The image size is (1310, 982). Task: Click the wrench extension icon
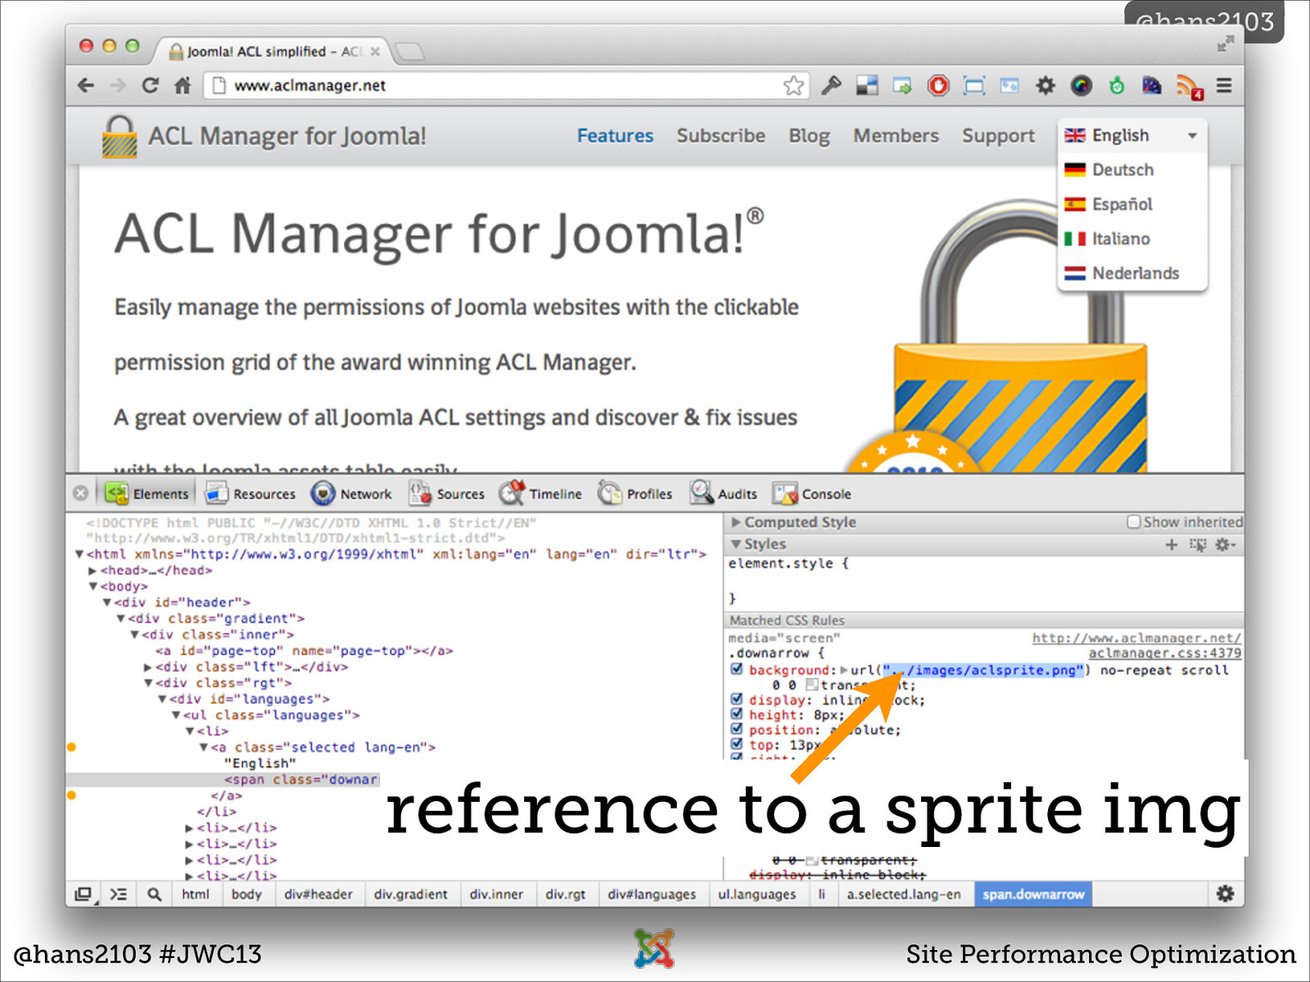pos(831,85)
